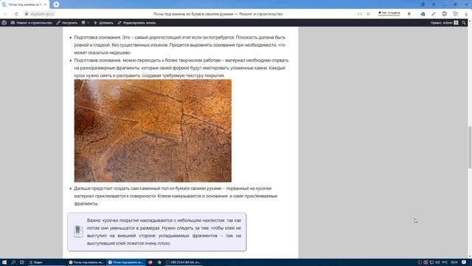Viewport: 472px width, 266px height.
Task: Click the headphones read-aloud icon
Action: click(x=360, y=14)
